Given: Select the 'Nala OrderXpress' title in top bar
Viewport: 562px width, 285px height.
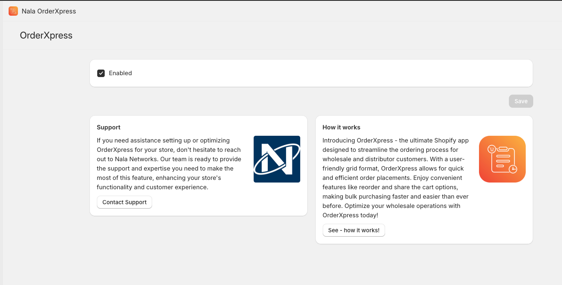Looking at the screenshot, I should pos(49,11).
